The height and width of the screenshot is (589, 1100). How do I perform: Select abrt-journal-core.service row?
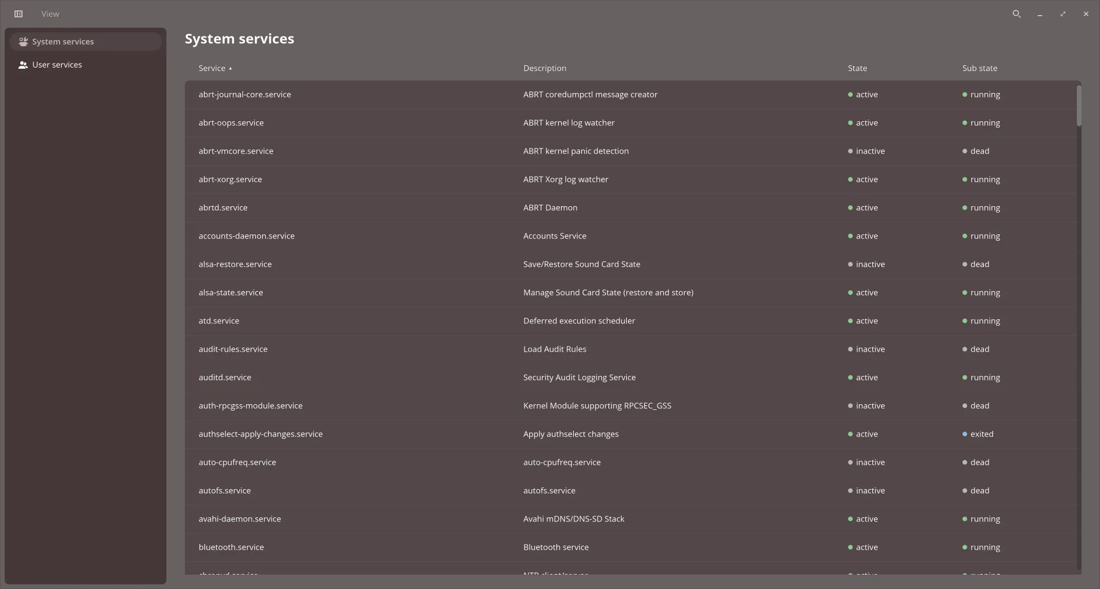[x=631, y=95]
